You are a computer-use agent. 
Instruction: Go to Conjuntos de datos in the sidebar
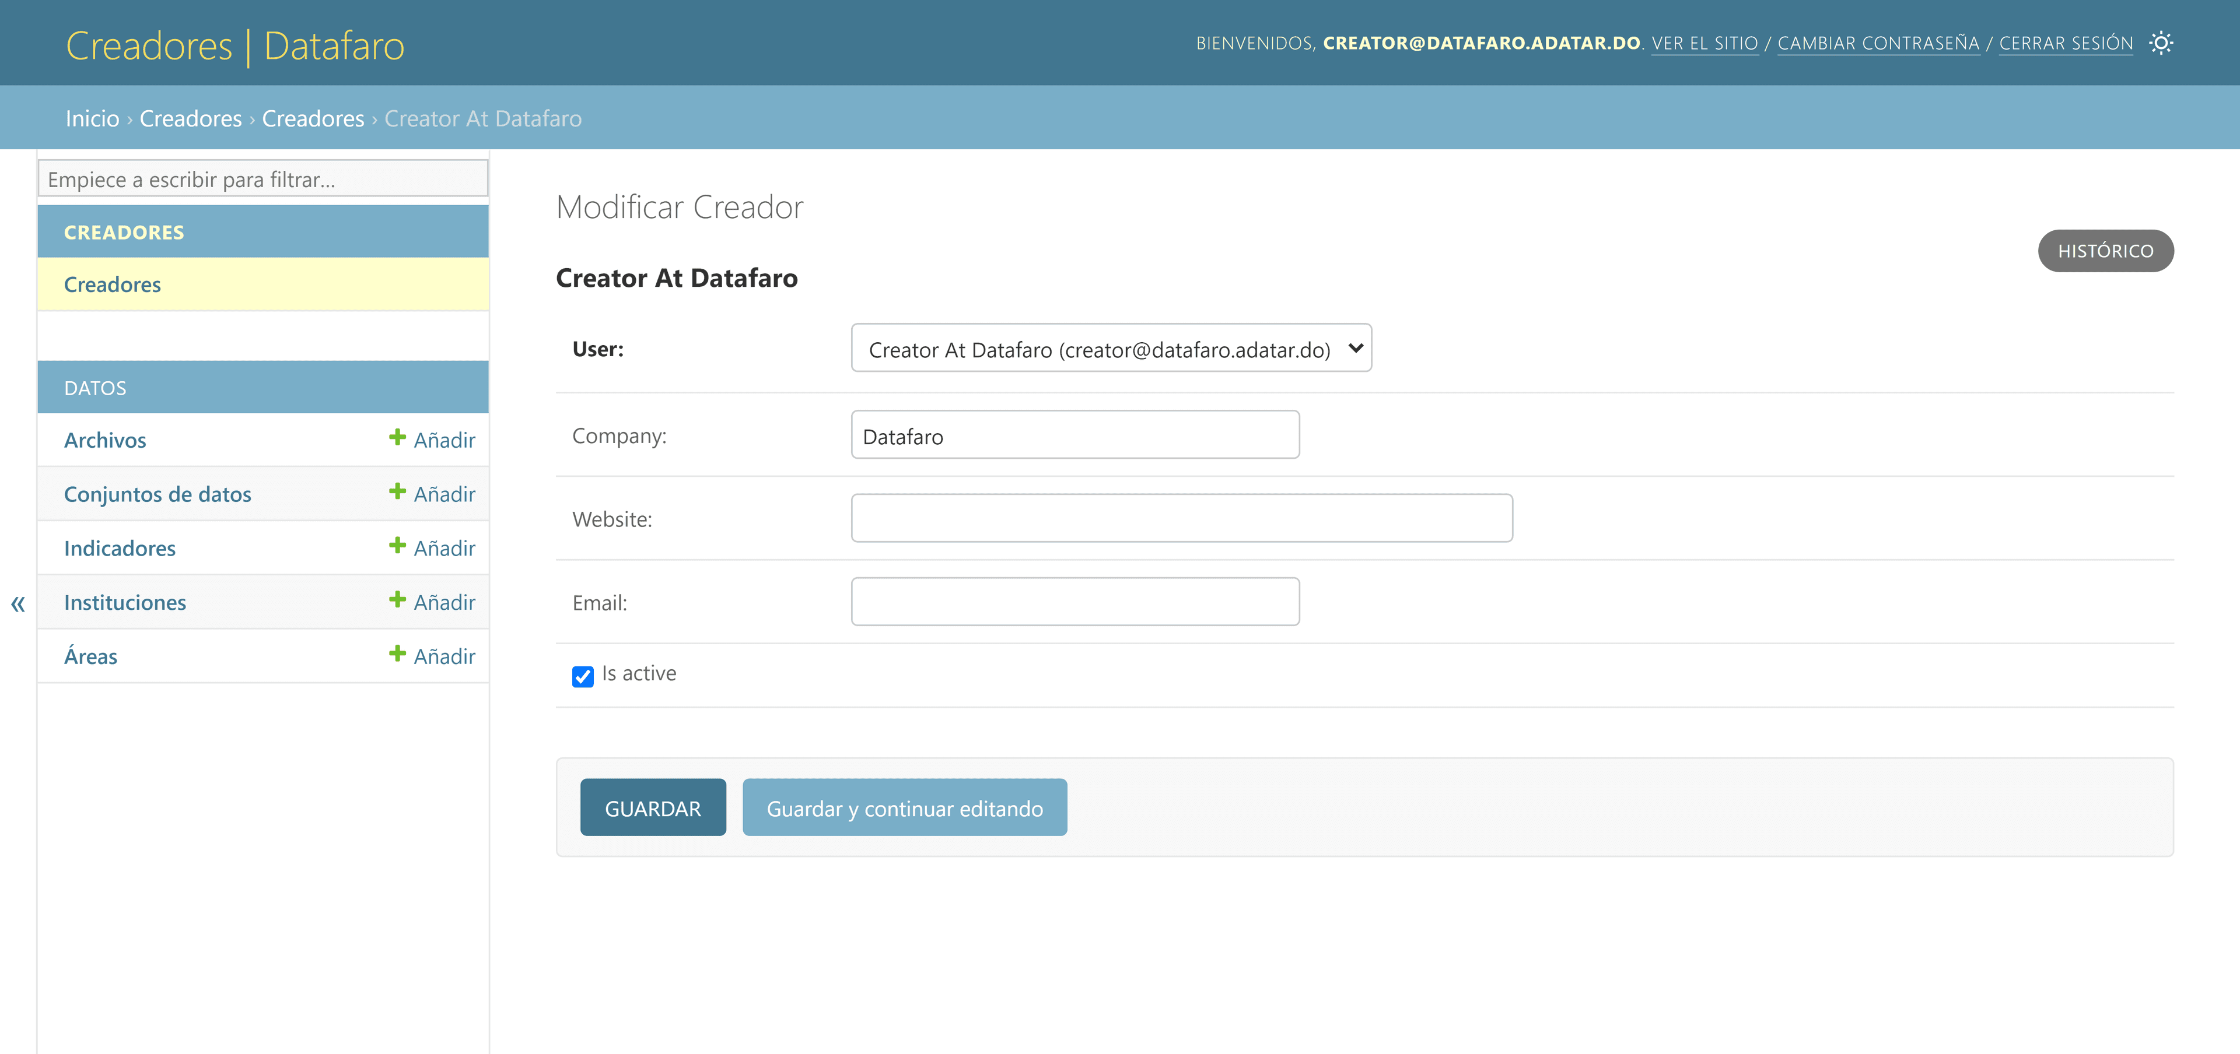(157, 494)
